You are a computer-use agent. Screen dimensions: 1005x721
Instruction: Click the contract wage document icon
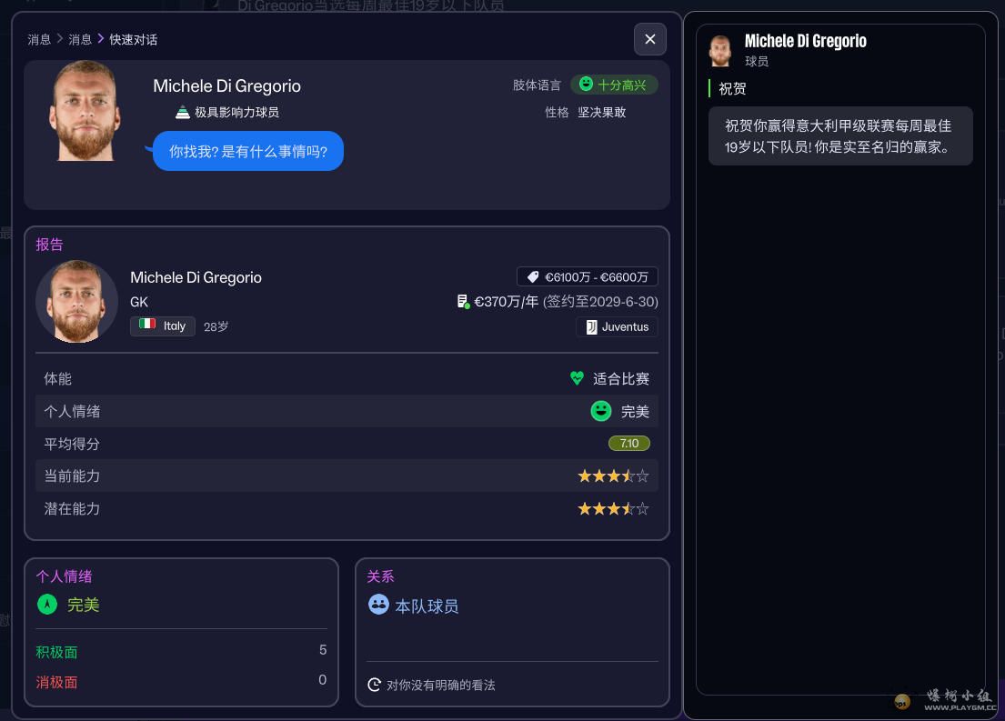[x=463, y=302]
